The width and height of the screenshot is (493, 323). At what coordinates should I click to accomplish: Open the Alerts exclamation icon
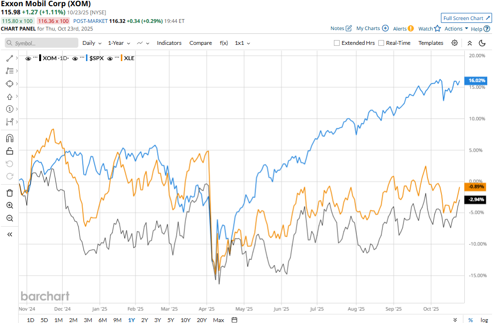click(411, 29)
